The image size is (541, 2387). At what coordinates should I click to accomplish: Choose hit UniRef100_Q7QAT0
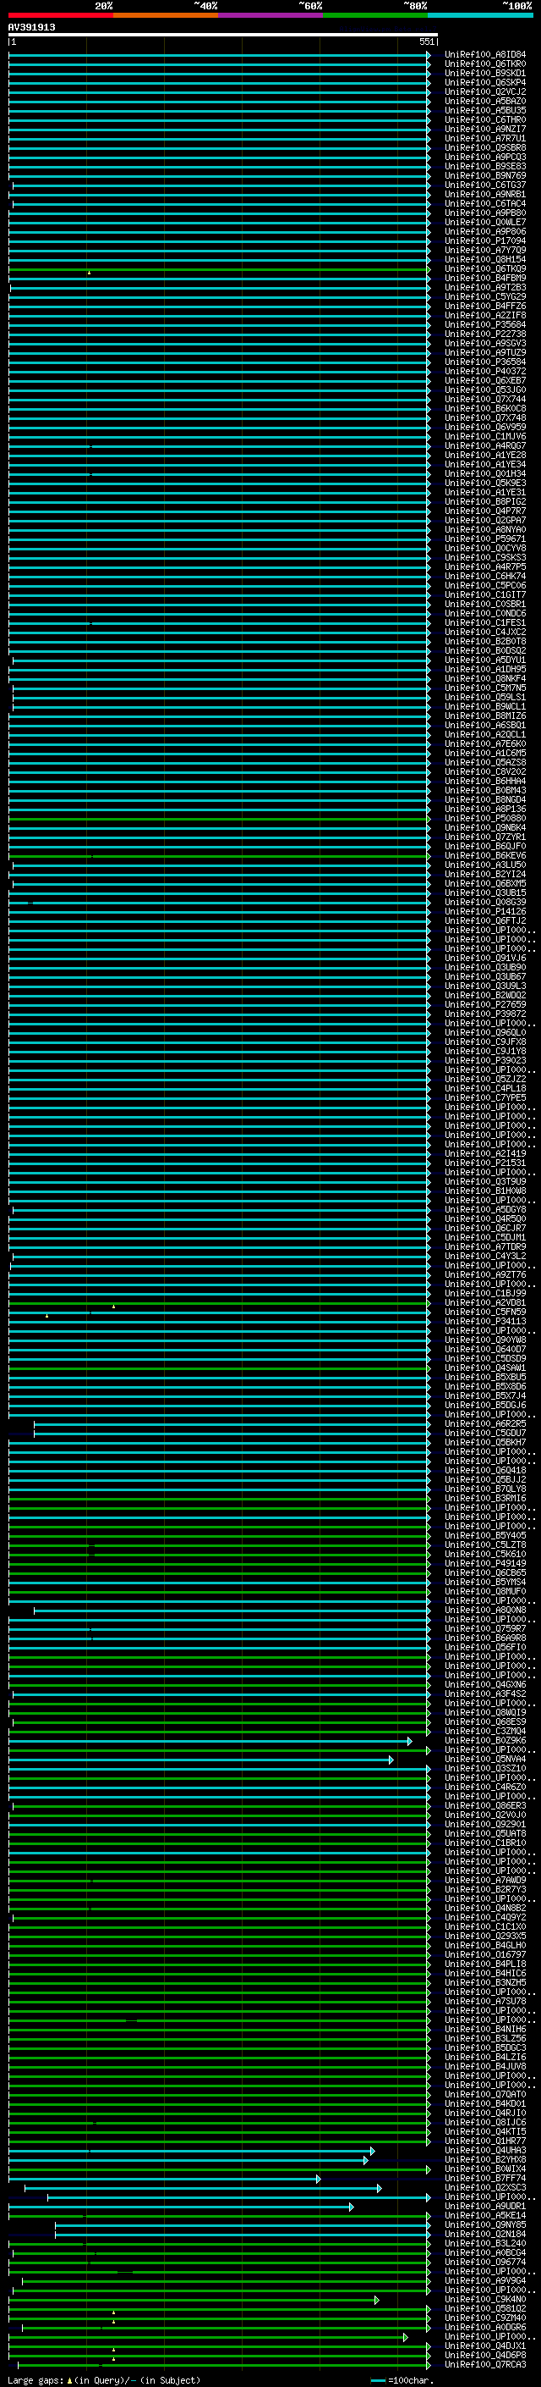click(484, 2094)
